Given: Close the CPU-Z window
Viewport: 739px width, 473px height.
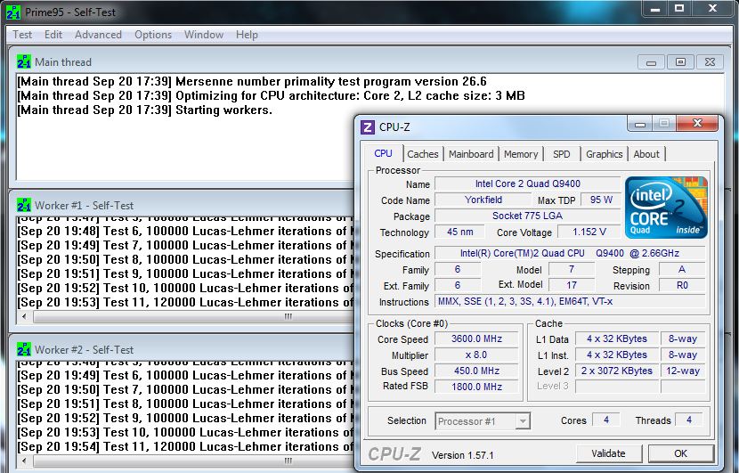Looking at the screenshot, I should [697, 124].
